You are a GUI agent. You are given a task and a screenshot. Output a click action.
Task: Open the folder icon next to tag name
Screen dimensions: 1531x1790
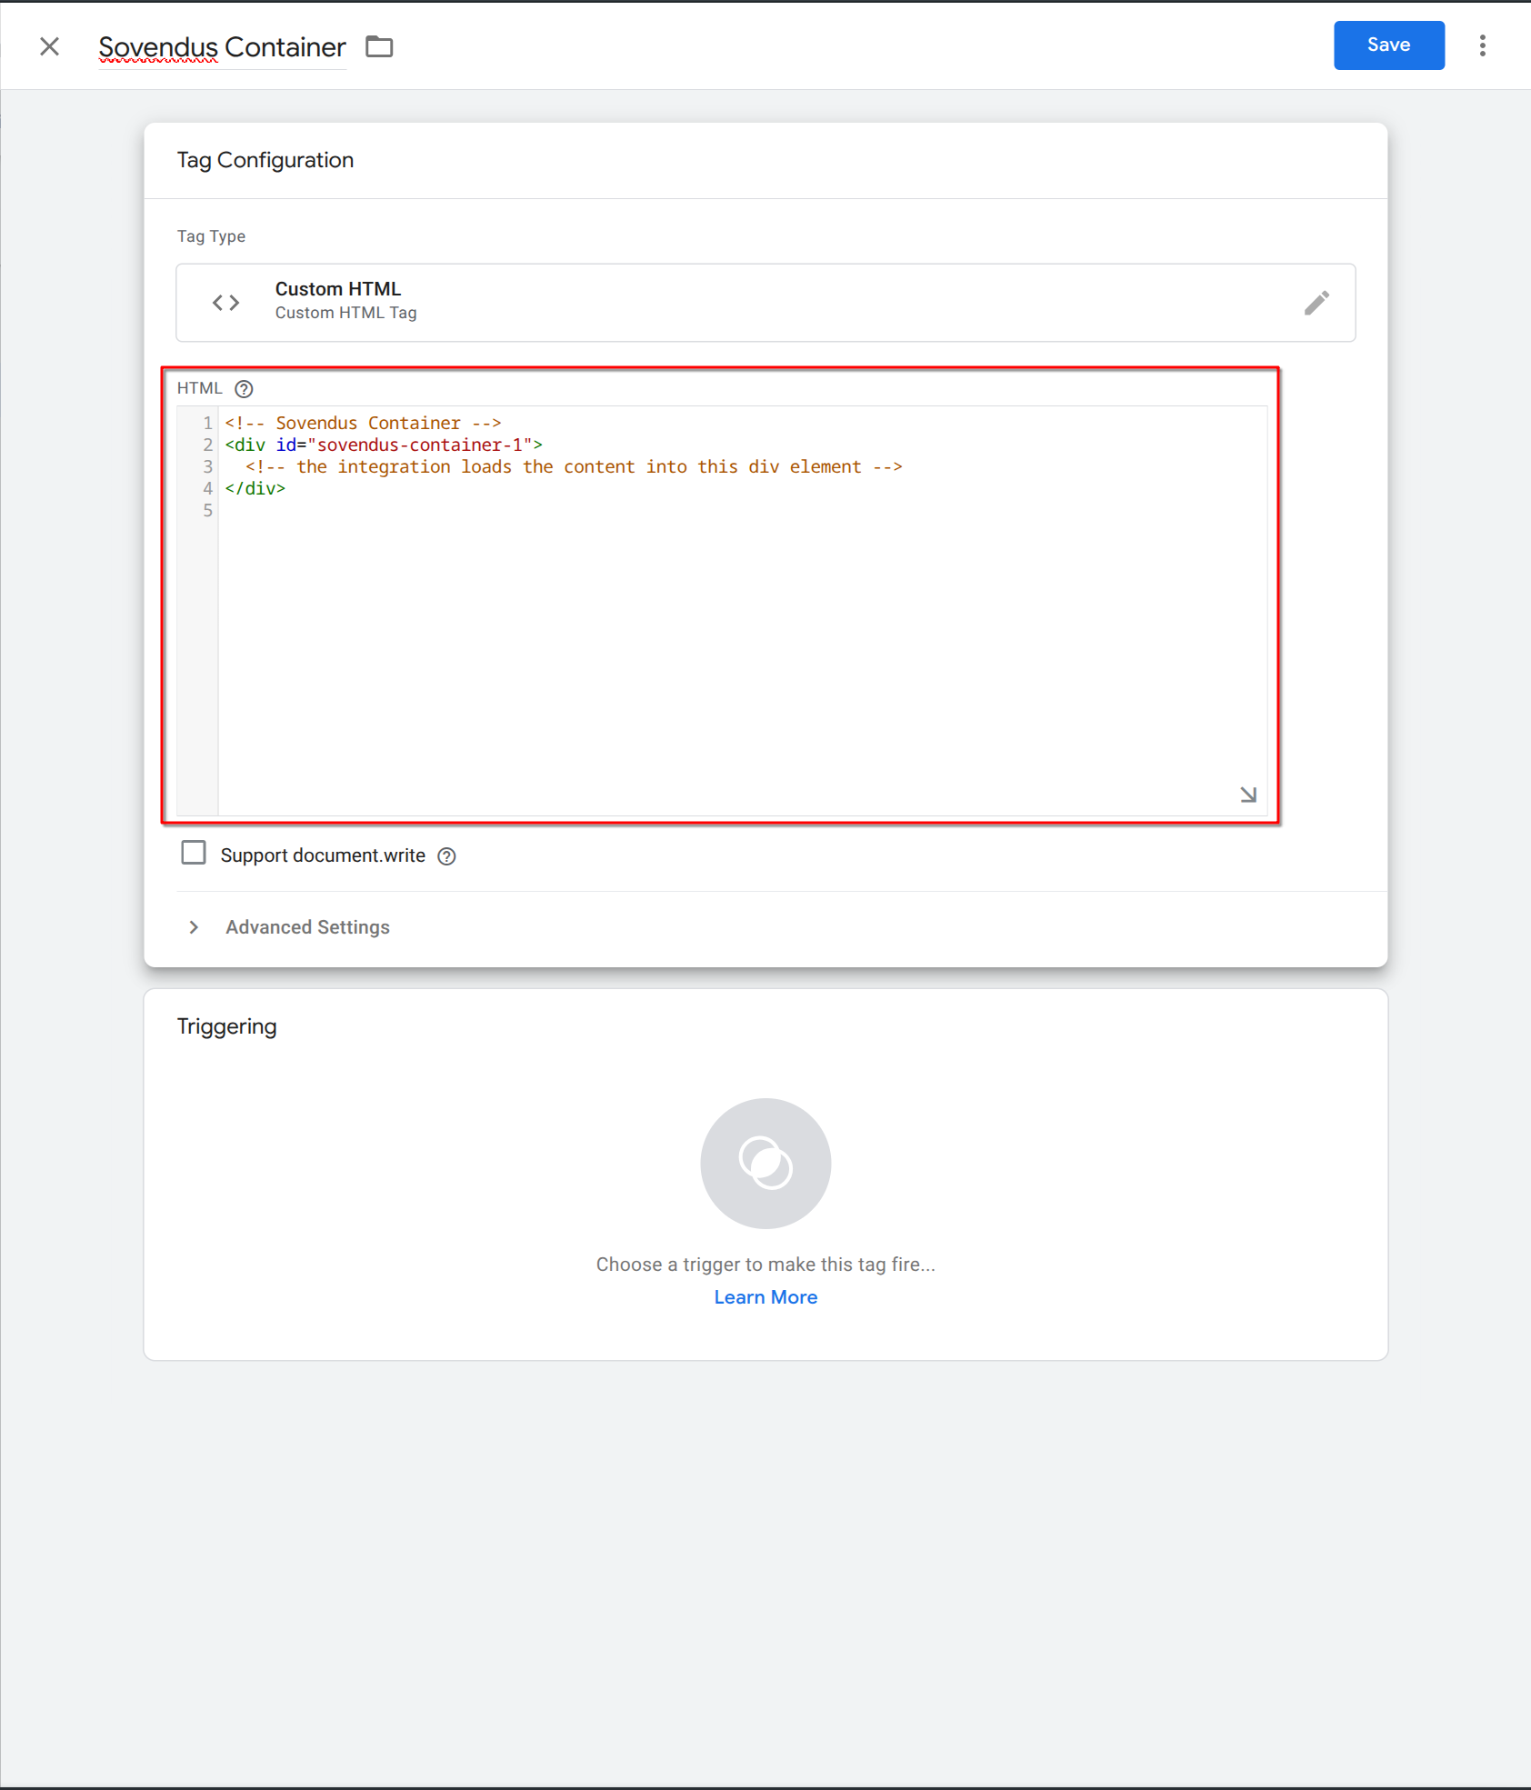pos(379,46)
